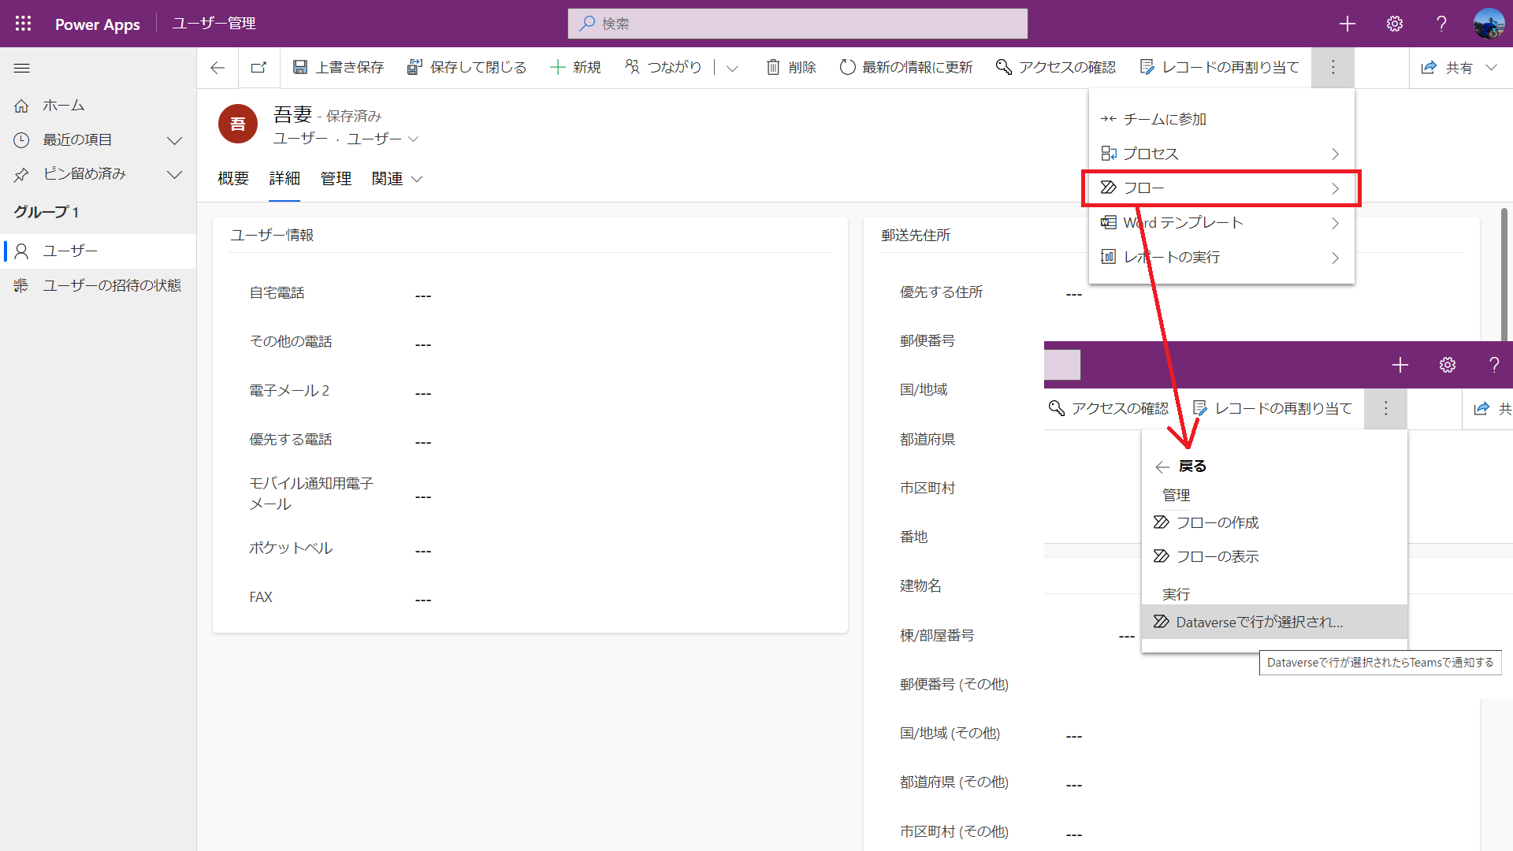The width and height of the screenshot is (1513, 851).
Task: Expand the 共有 dropdown chevron
Action: tap(1491, 68)
